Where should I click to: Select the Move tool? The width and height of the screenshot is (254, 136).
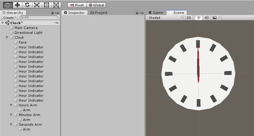click(17, 5)
